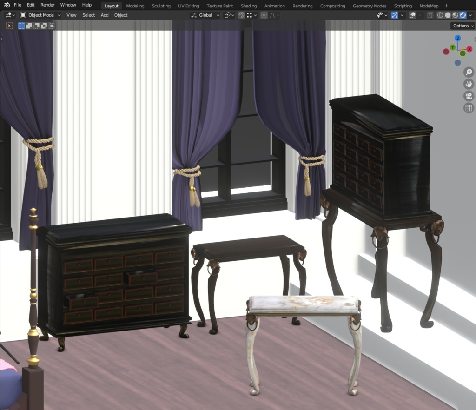
Task: Click the negative Y axis gizmo dot
Action: tap(463, 53)
